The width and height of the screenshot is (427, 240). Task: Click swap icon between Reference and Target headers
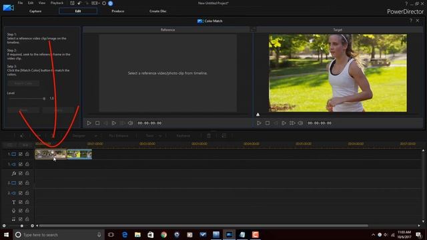[x=253, y=29]
